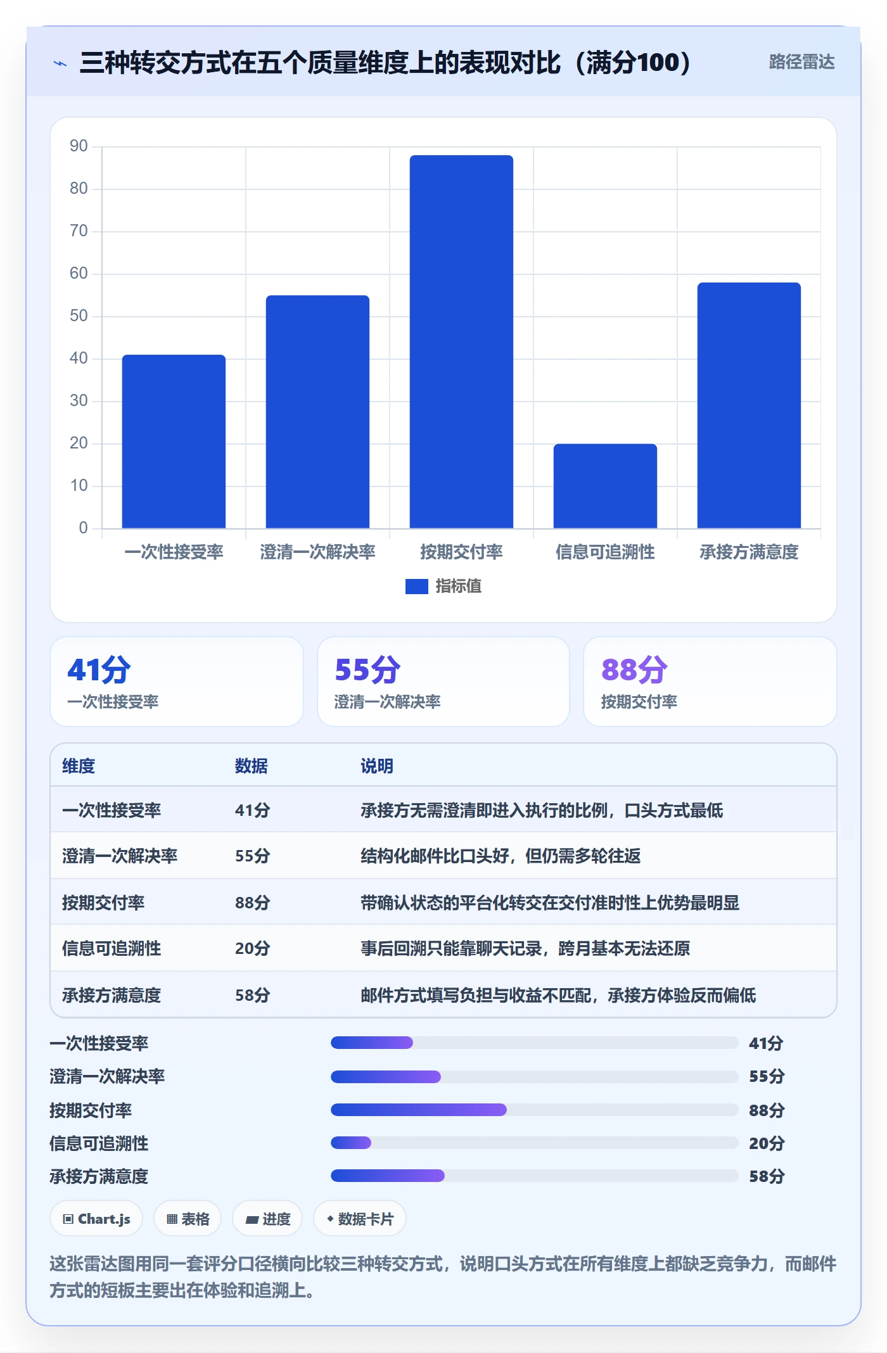Click the note '带确认状态的平台化转交在交付准时性上优势最明显'
The image size is (887, 1353).
click(x=550, y=903)
